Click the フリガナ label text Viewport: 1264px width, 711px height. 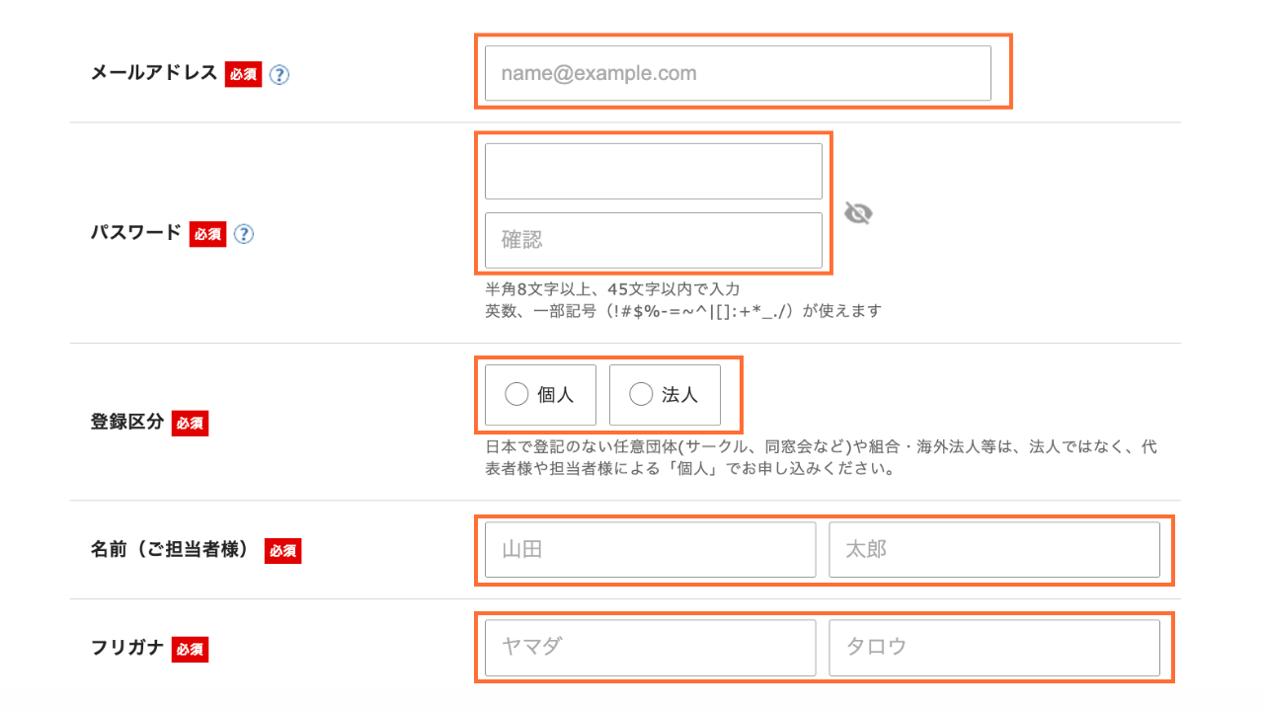point(126,649)
